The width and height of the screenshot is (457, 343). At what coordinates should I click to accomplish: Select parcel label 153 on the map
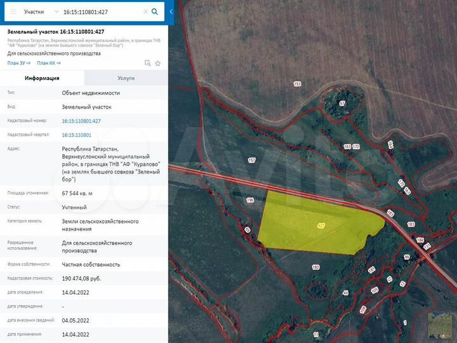click(297, 84)
